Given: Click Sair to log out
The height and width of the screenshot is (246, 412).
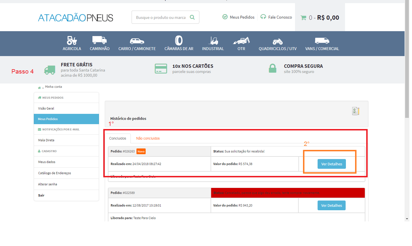Looking at the screenshot, I should tap(66, 195).
